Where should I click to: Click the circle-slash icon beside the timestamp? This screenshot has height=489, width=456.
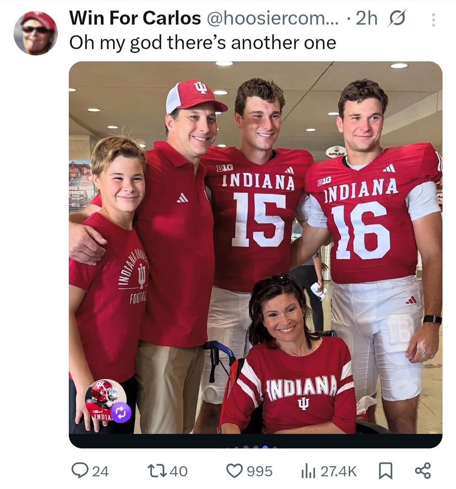point(396,18)
